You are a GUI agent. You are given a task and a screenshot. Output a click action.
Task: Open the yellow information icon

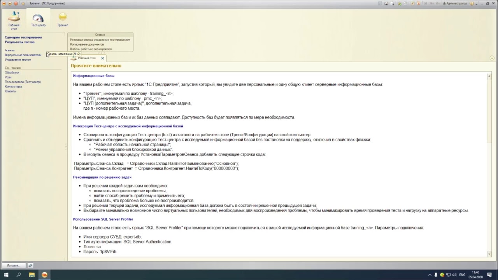472,3
